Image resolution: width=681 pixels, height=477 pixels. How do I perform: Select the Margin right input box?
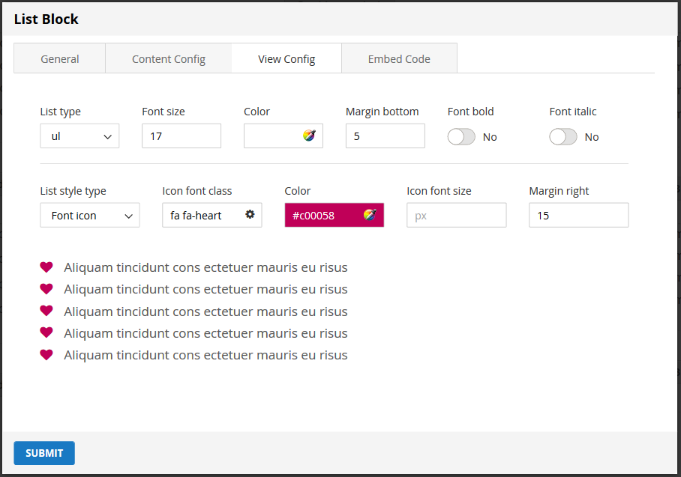[x=579, y=216]
